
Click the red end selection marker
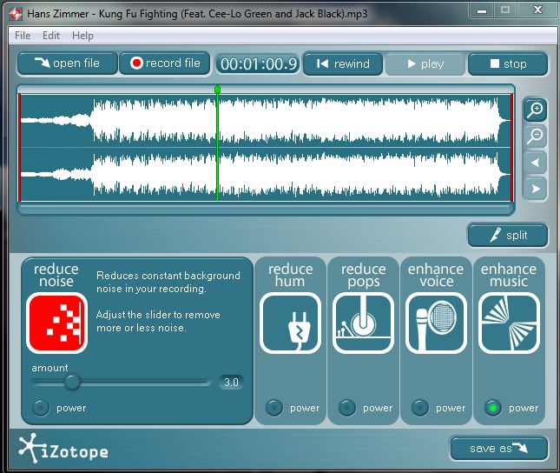[512, 148]
